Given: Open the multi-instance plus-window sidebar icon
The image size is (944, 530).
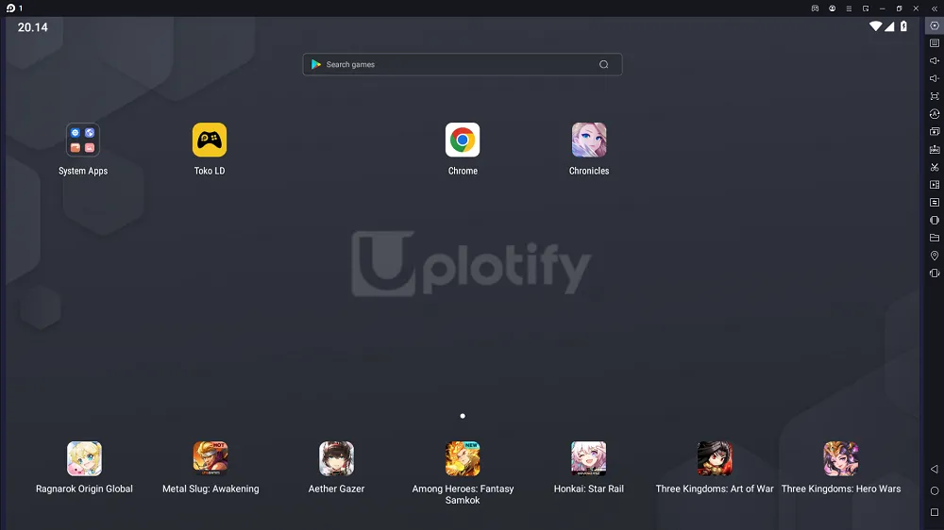Looking at the screenshot, I should pos(935,131).
